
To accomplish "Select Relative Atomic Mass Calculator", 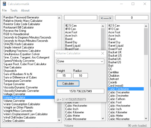I will pos(23,21).
